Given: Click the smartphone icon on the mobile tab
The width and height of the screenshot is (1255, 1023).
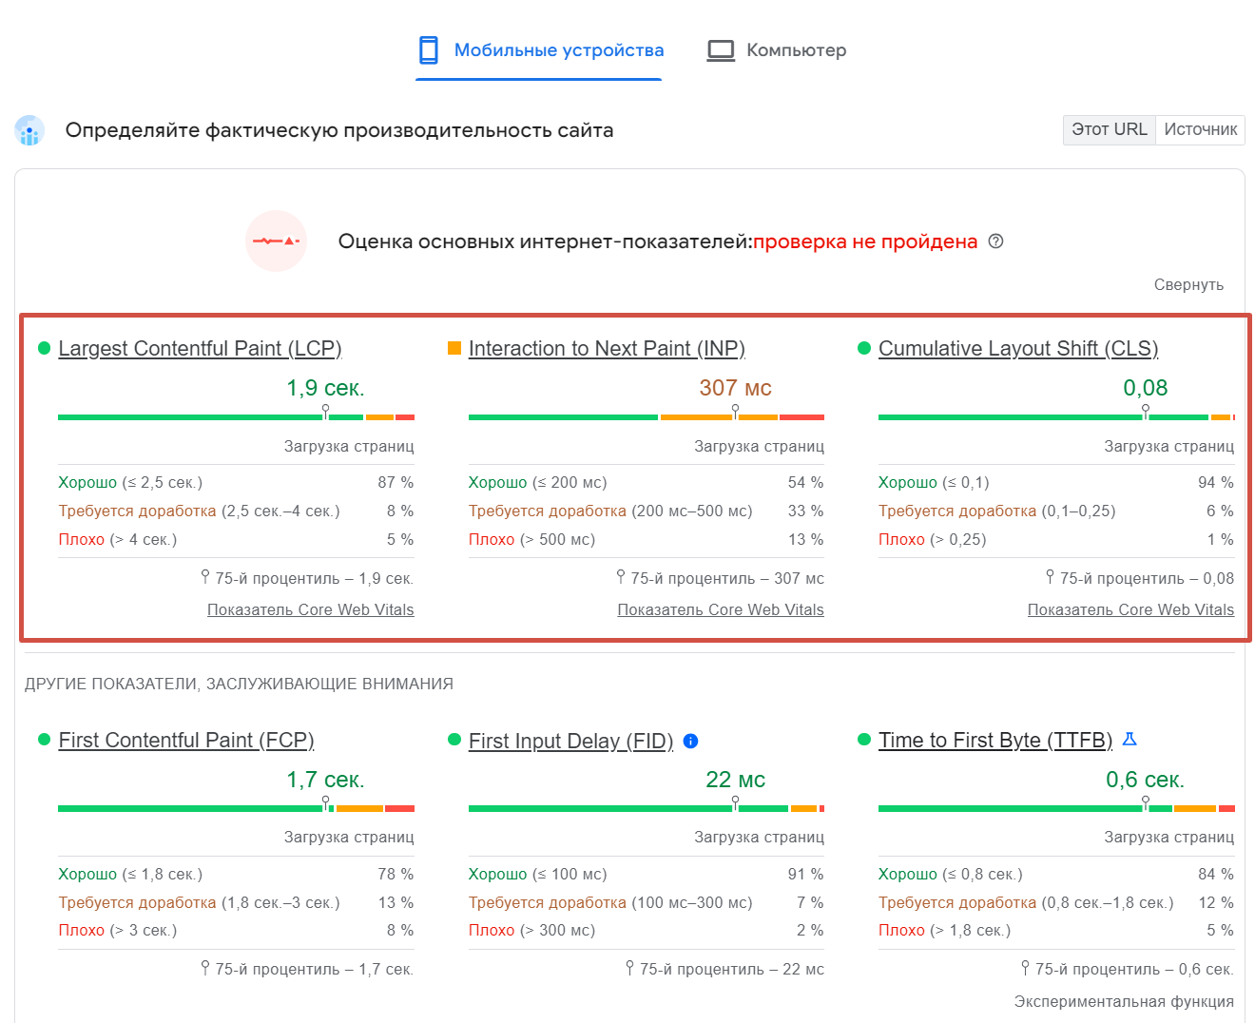Looking at the screenshot, I should click(431, 49).
